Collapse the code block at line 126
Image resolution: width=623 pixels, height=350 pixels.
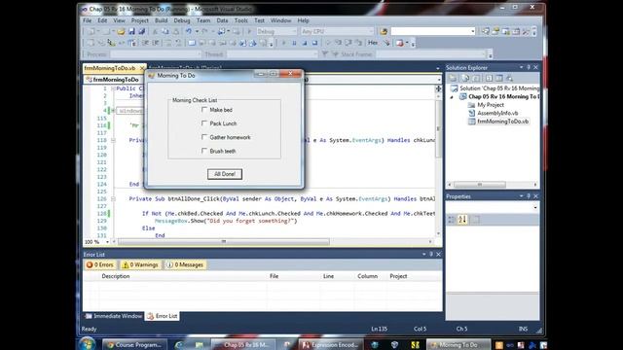[x=113, y=198]
